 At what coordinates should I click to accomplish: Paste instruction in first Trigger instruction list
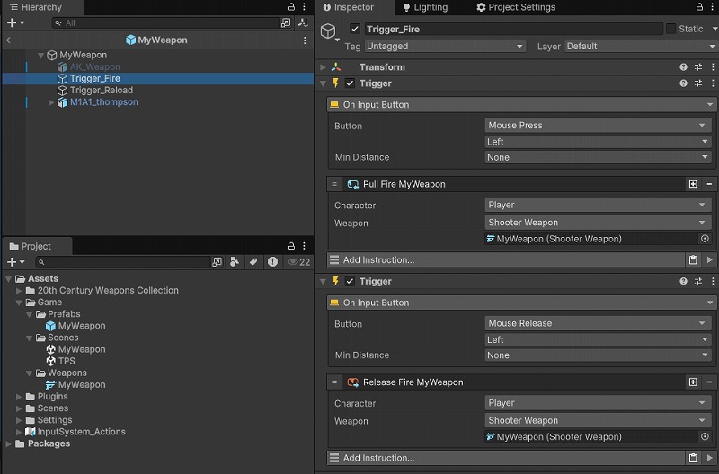(x=693, y=260)
